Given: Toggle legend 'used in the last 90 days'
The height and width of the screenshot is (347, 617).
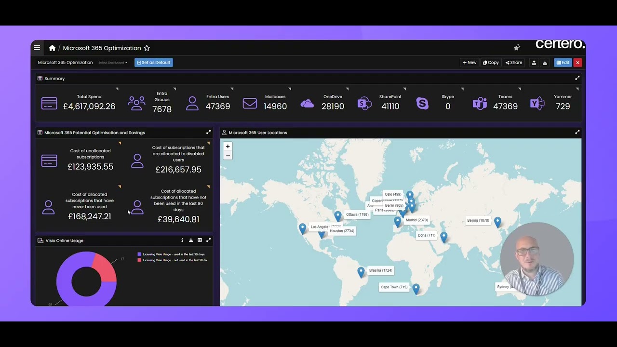Looking at the screenshot, I should 171,254.
